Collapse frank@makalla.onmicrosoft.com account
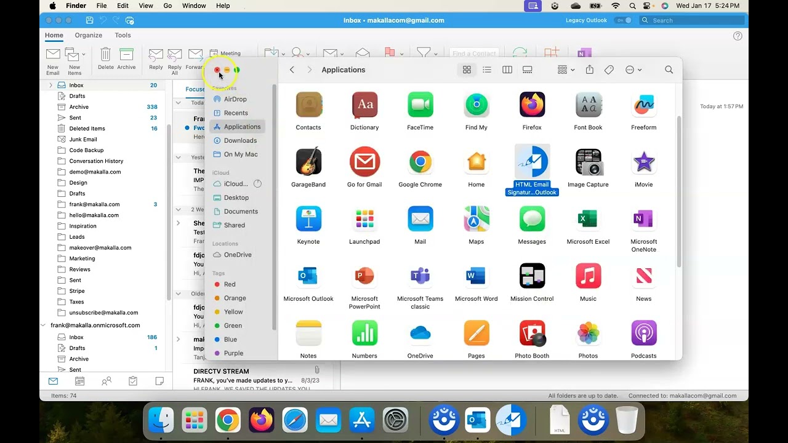 (43, 325)
